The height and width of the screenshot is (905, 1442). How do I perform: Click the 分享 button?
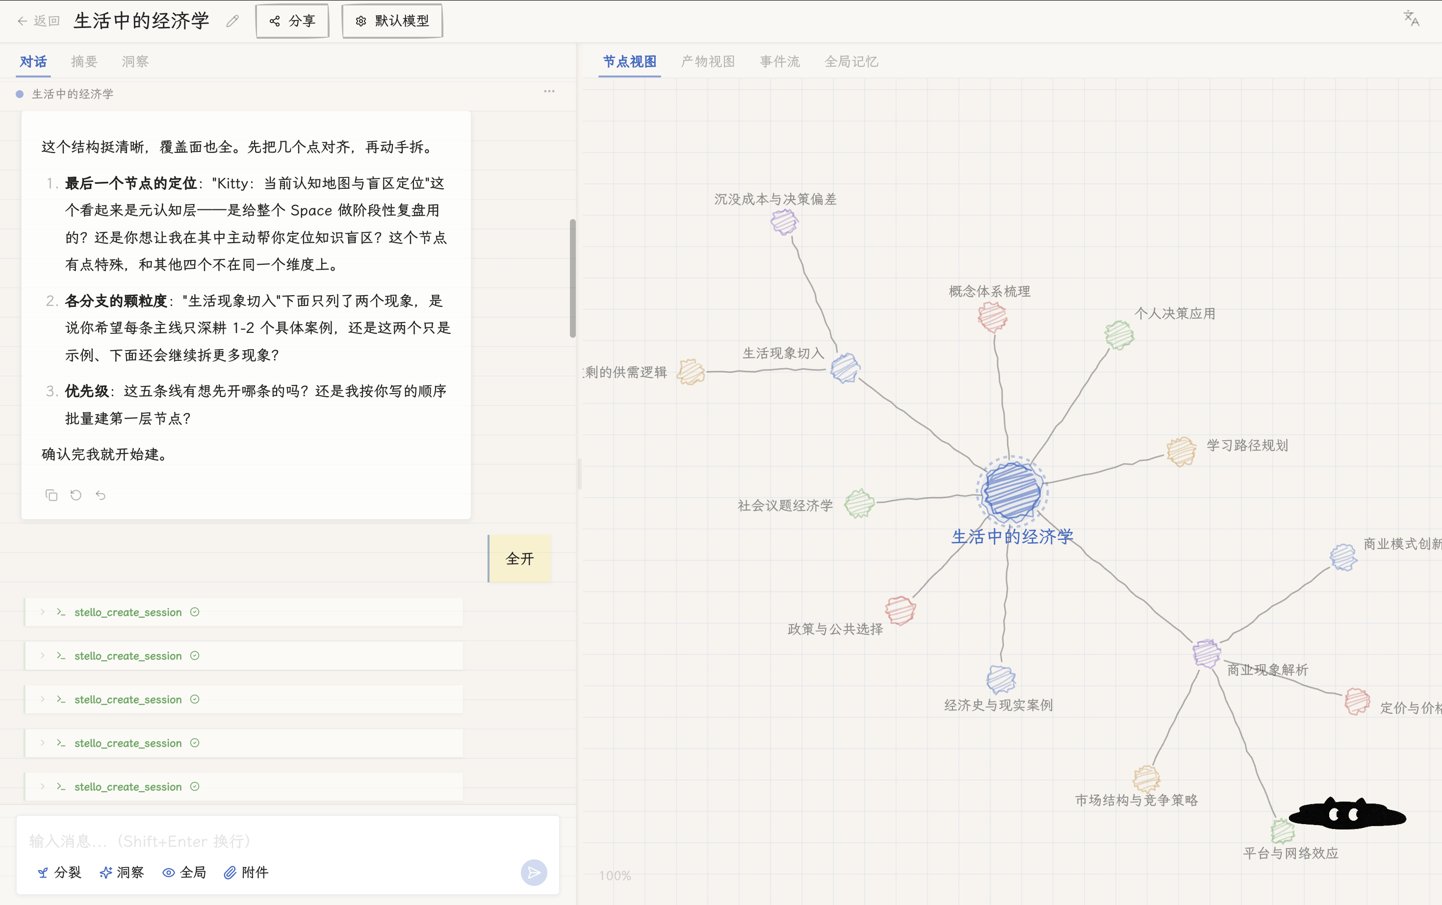[x=292, y=21]
